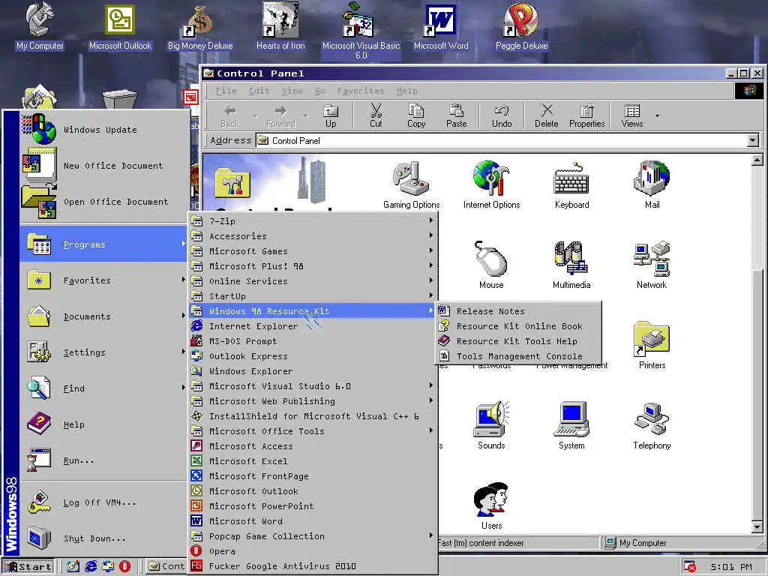
Task: Open the Users control panel icon
Action: [x=491, y=506]
